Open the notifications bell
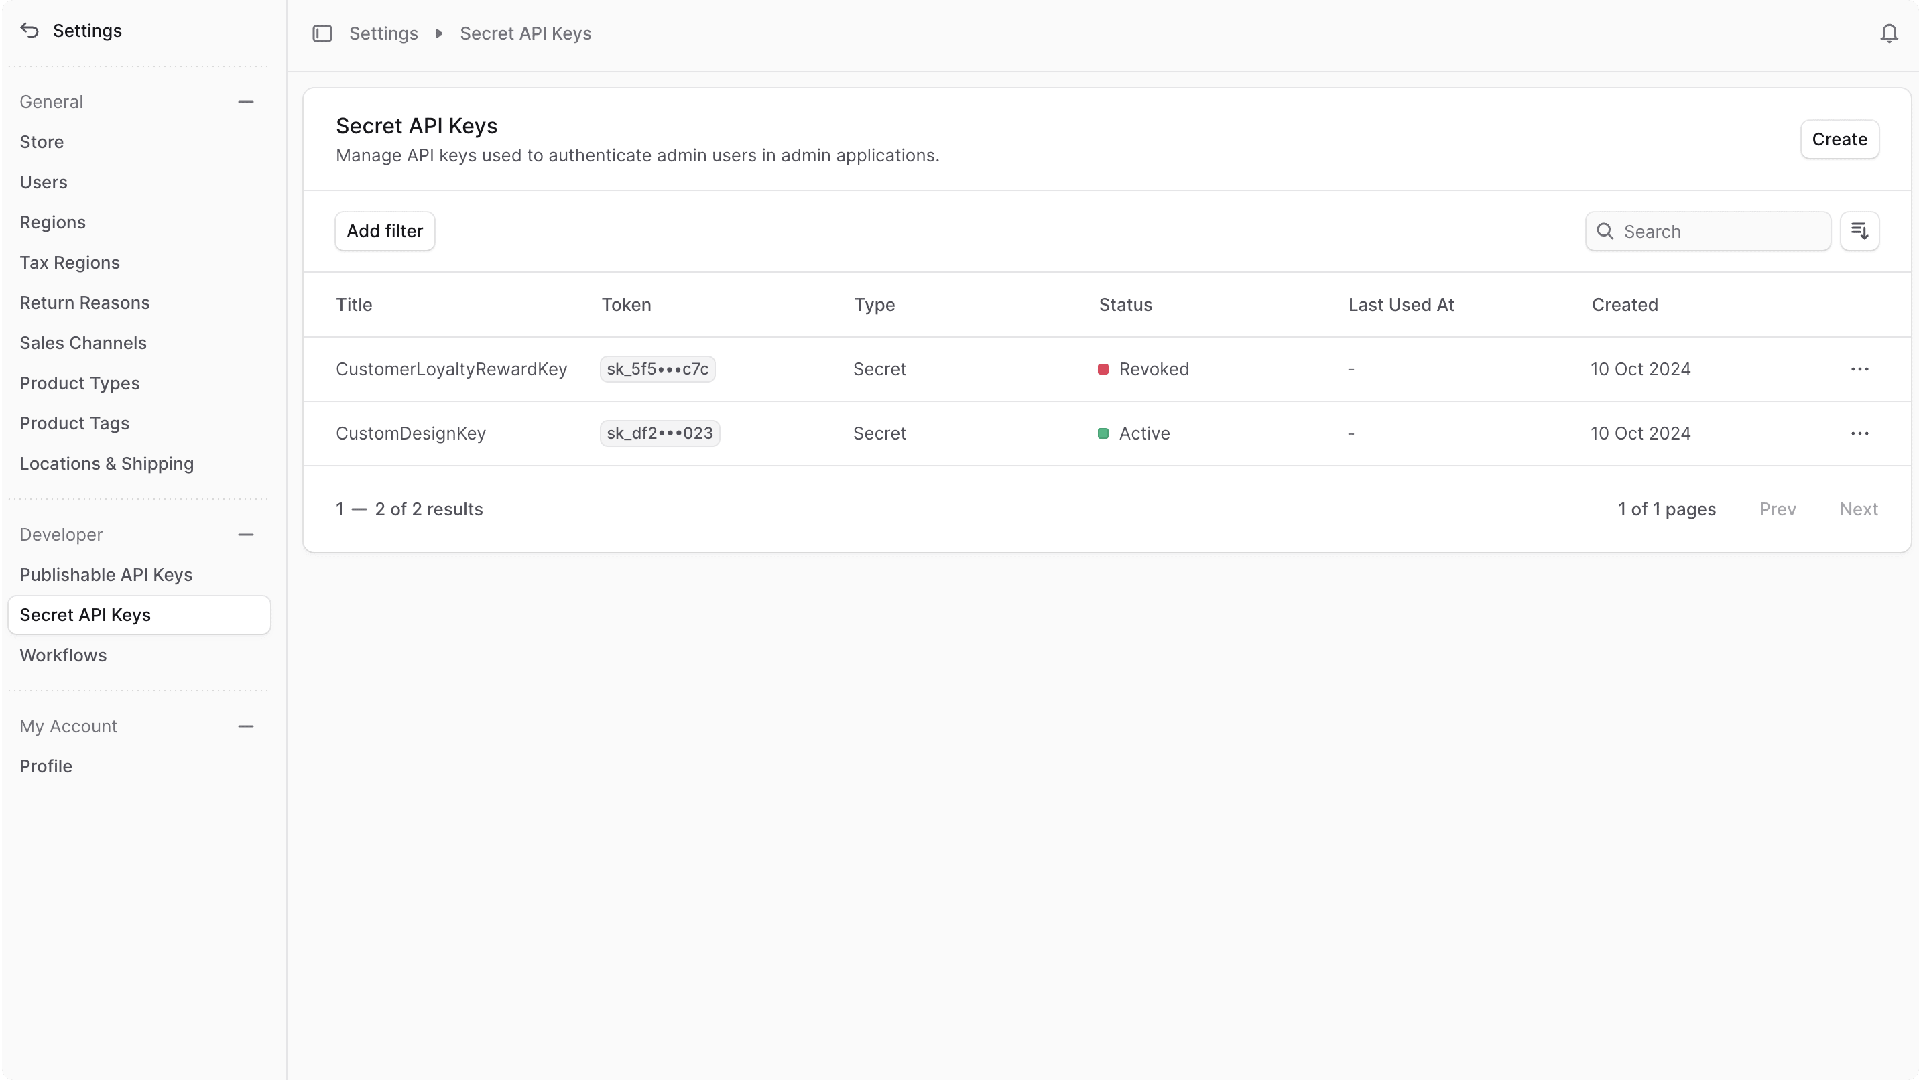 coord(1889,33)
